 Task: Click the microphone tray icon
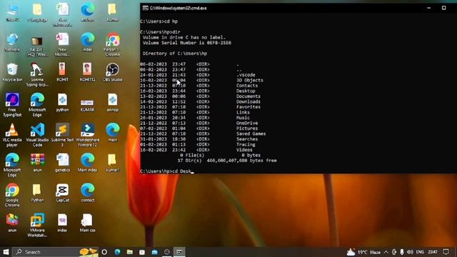tap(402, 252)
